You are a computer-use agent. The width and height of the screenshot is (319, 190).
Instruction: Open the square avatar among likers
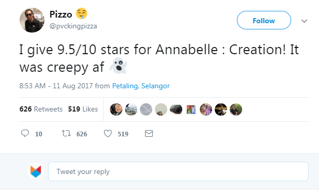[x=191, y=109]
